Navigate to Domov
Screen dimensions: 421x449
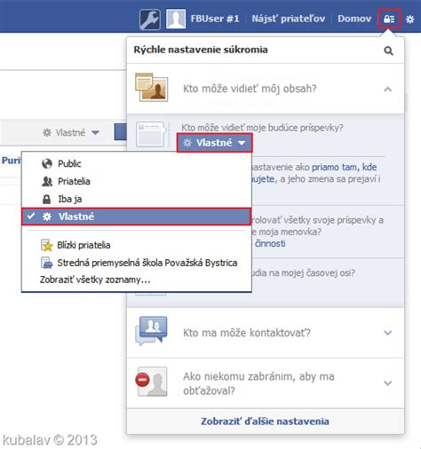pos(354,19)
